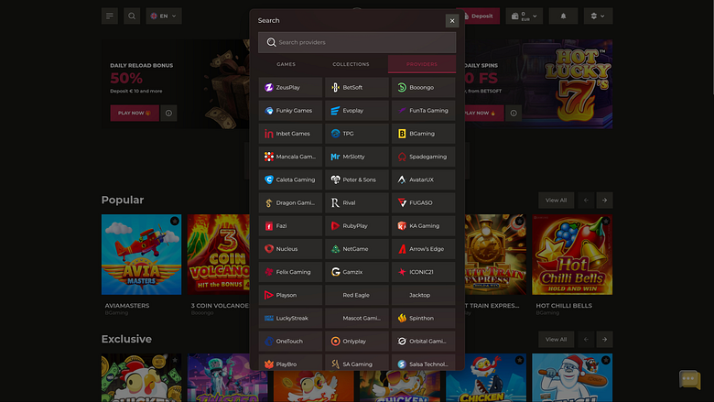Select the OneTouch provider

tap(290, 341)
